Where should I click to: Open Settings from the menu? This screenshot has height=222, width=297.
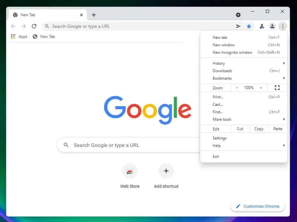(x=243, y=138)
